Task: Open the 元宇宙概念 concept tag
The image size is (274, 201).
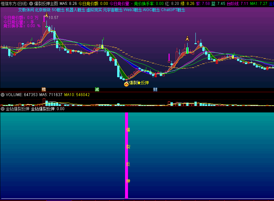Action: [113, 10]
